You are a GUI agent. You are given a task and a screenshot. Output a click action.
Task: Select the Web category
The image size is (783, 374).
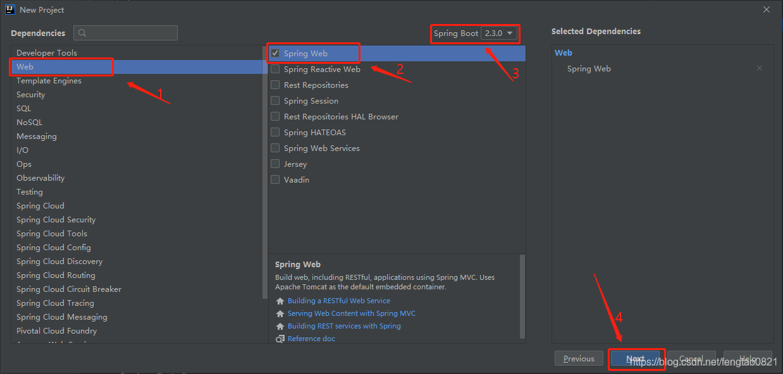[137, 67]
